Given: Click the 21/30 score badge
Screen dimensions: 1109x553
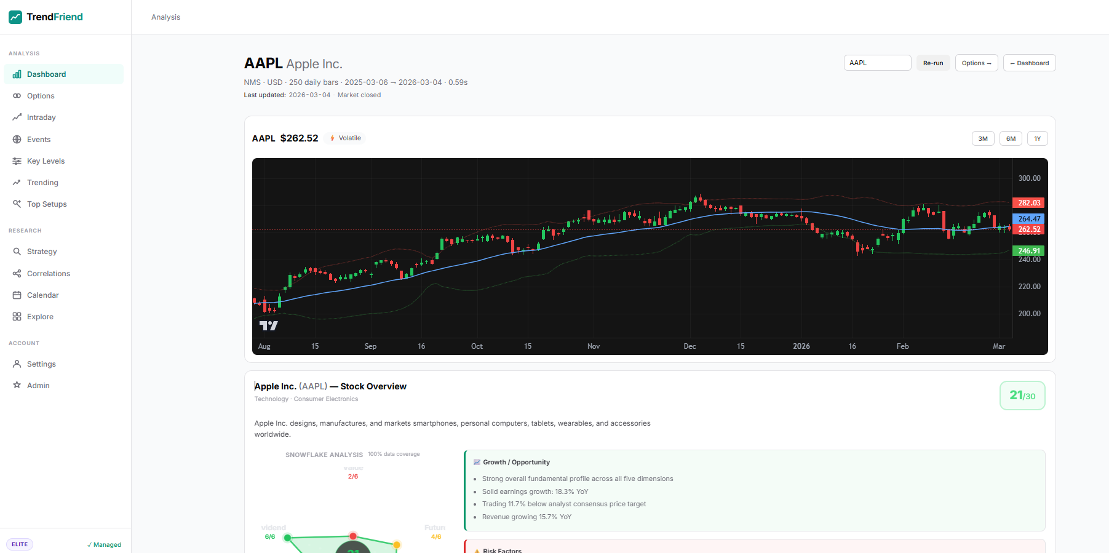Looking at the screenshot, I should (x=1022, y=396).
